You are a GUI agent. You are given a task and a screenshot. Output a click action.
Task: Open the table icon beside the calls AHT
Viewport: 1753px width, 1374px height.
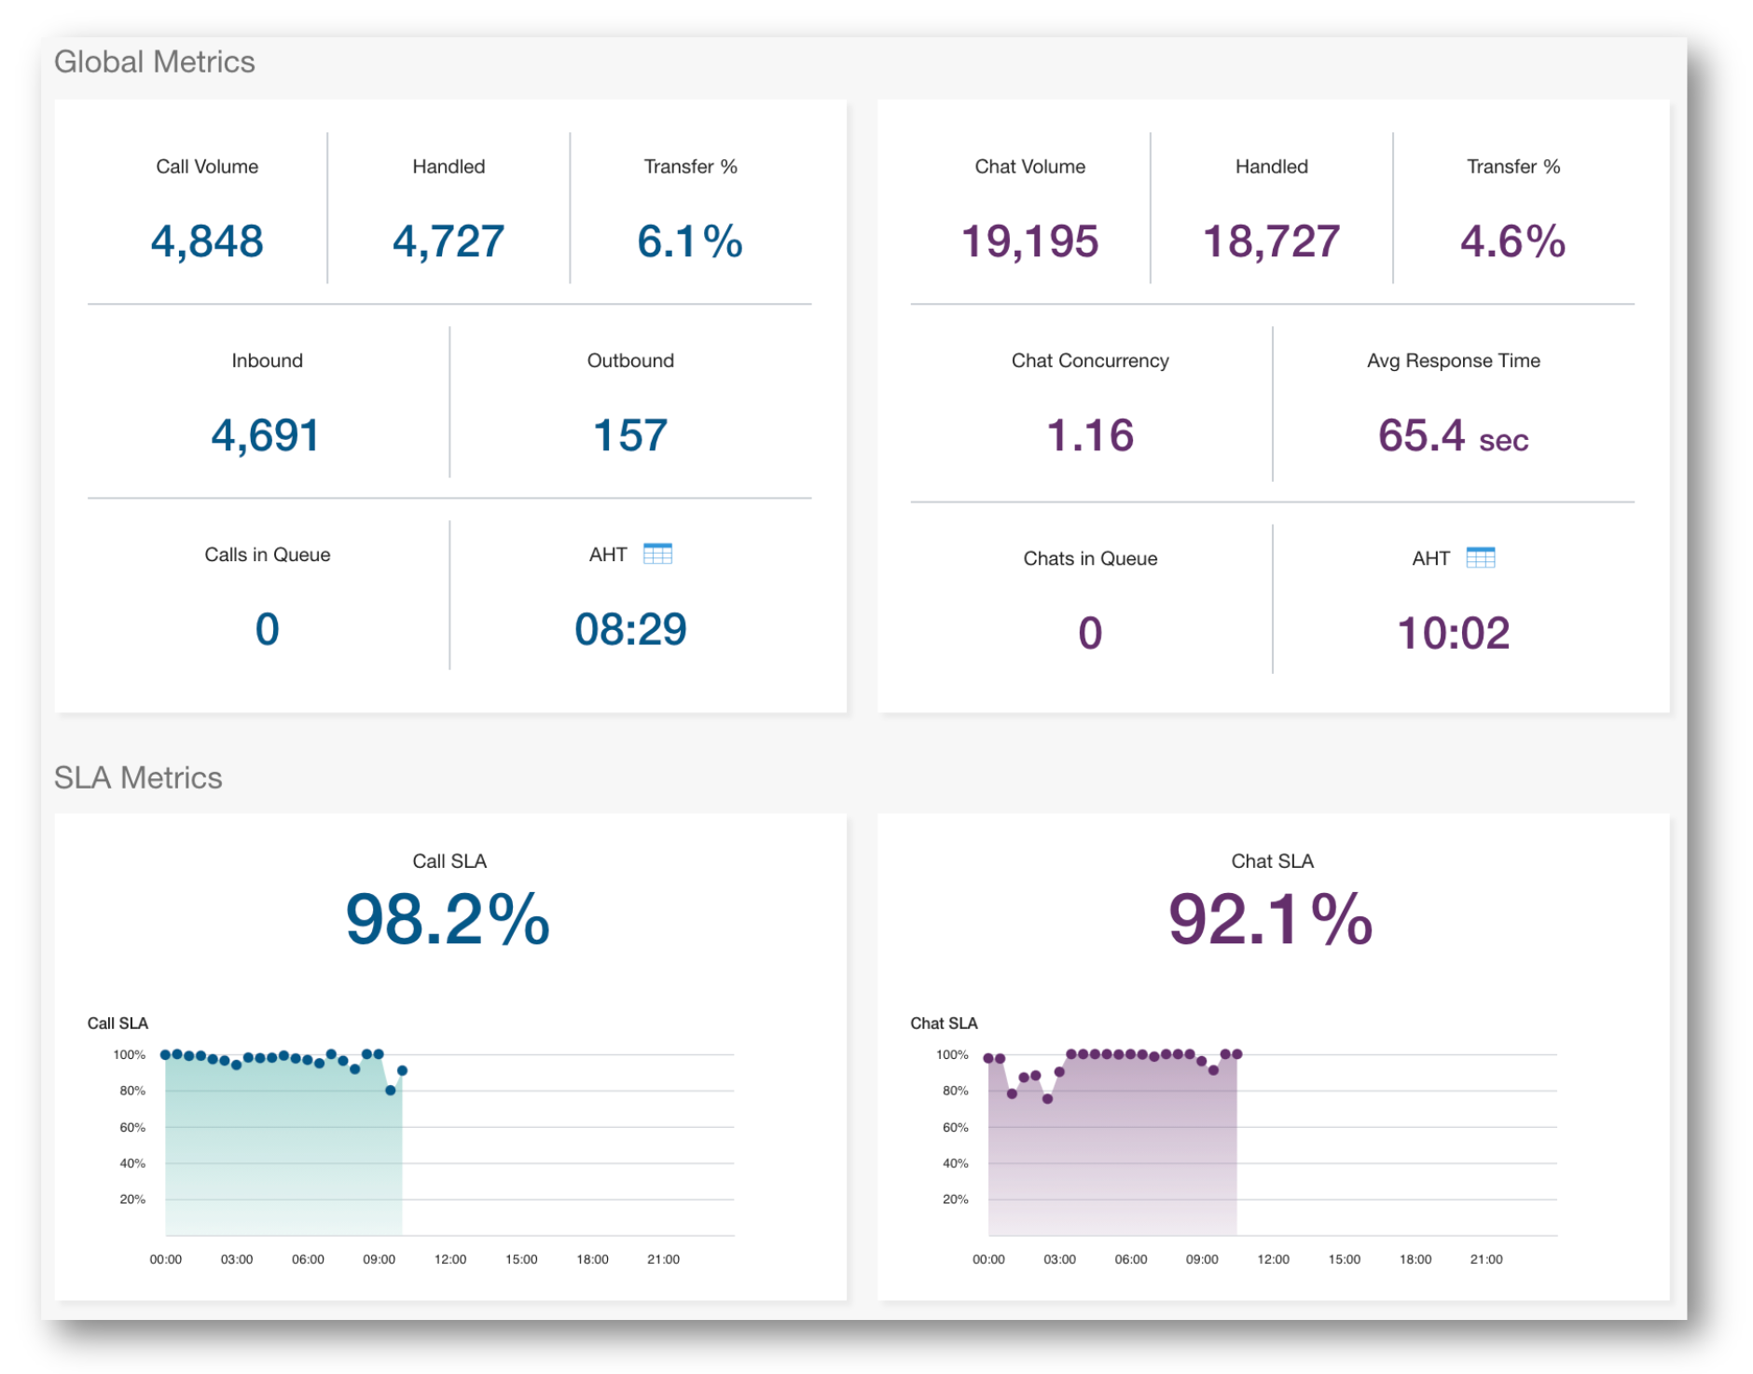coord(657,554)
